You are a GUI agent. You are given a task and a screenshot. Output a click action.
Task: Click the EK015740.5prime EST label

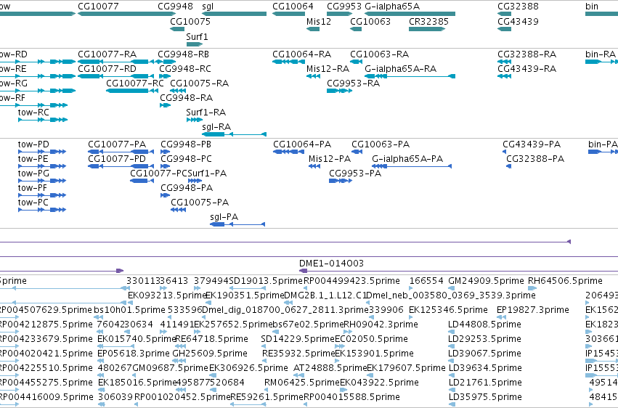click(x=137, y=339)
